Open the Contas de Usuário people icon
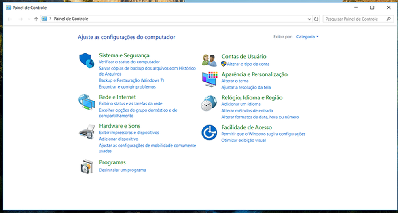 (210, 60)
